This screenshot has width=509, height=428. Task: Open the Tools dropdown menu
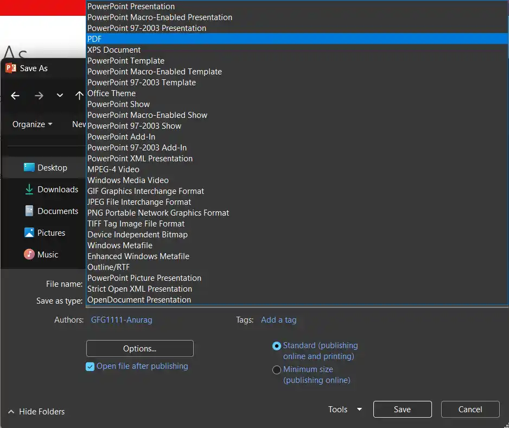(345, 410)
